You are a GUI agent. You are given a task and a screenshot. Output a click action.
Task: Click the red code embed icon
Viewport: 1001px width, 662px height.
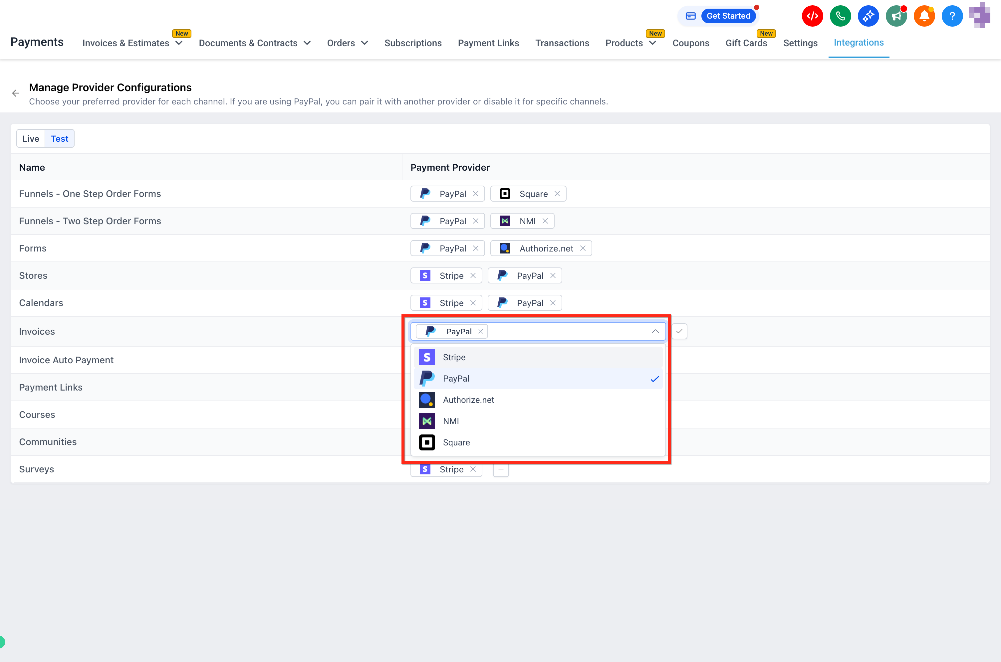point(812,16)
